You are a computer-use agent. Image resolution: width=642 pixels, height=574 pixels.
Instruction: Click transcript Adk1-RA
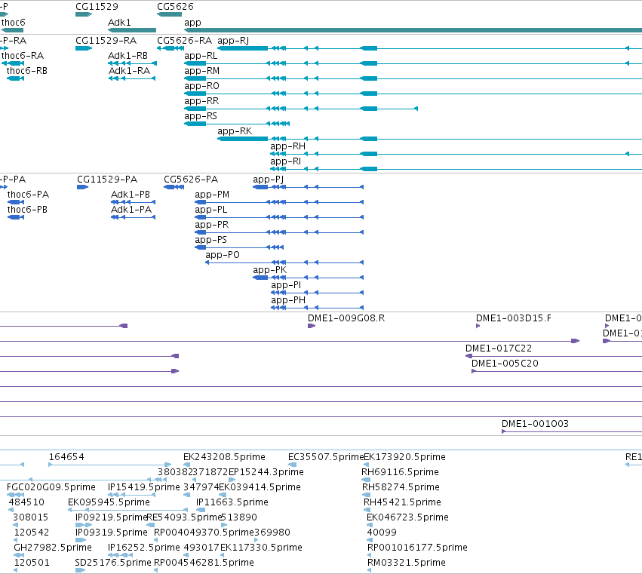pos(130,71)
